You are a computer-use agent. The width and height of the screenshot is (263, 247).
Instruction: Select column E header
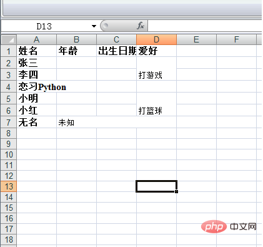click(x=196, y=39)
